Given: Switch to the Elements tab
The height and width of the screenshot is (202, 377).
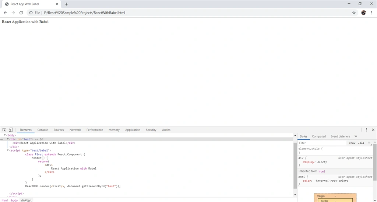Looking at the screenshot, I should [25, 130].
